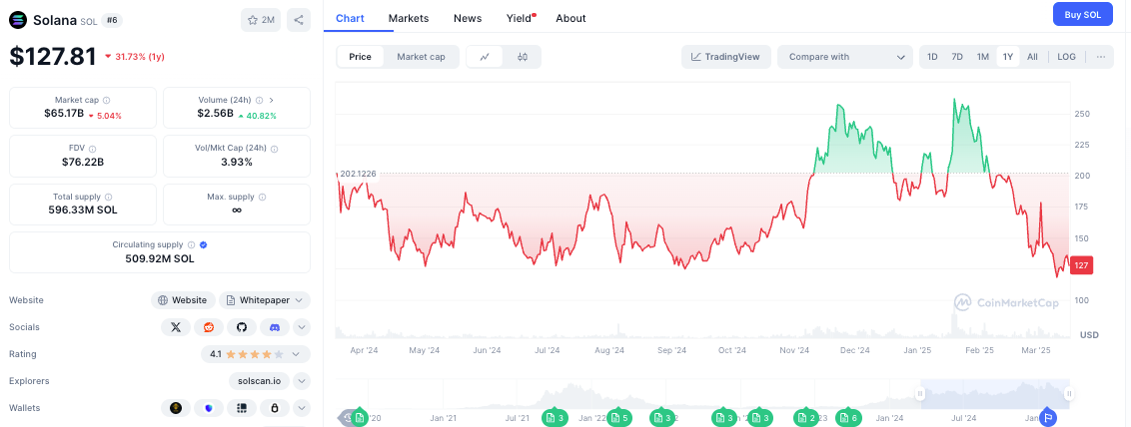Expand the Whitepaper dropdown
This screenshot has height=427, width=1131.
265,300
